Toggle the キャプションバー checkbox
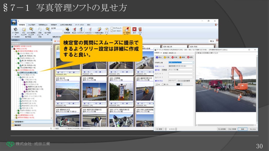269x151 pixels. (112, 28)
